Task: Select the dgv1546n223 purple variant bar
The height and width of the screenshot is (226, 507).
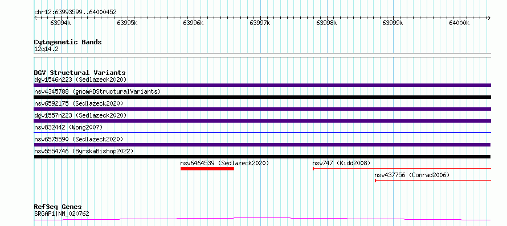Action: 262,85
